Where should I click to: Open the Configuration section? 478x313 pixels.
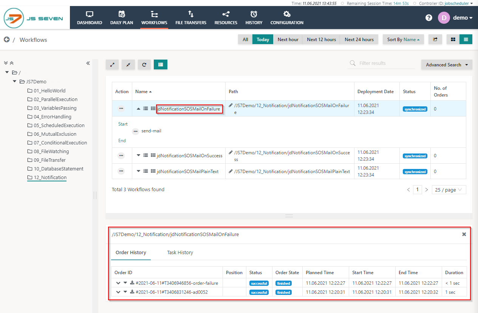(287, 18)
